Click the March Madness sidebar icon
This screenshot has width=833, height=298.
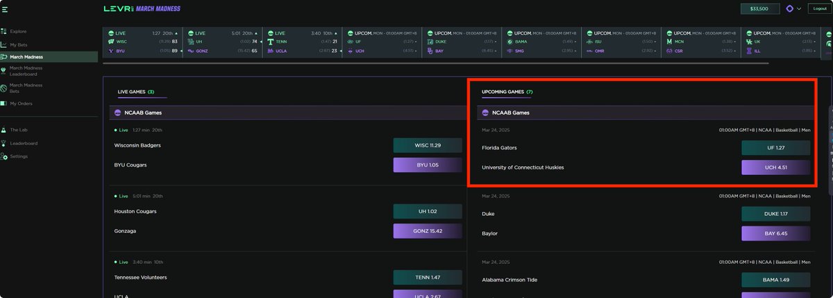tap(4, 57)
